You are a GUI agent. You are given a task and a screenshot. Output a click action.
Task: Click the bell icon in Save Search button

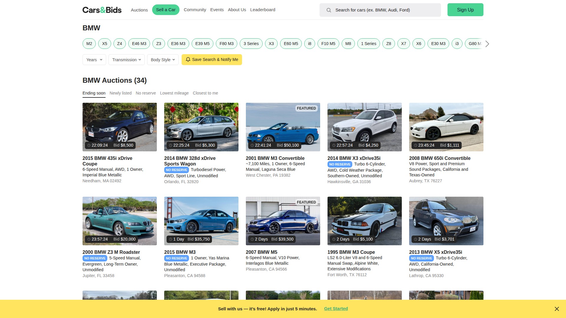click(x=188, y=59)
